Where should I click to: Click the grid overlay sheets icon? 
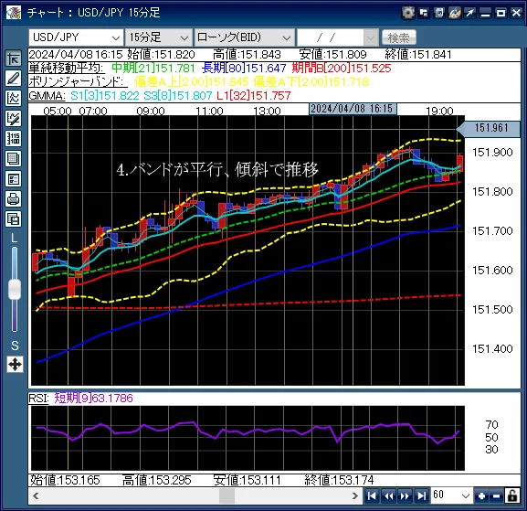coord(14,159)
